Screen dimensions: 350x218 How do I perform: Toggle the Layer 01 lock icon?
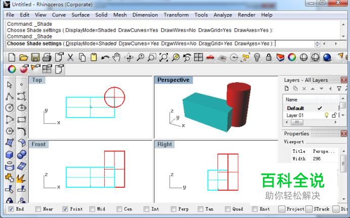click(334, 115)
